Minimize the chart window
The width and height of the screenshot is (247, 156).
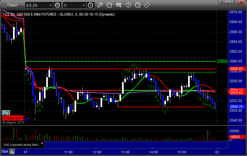point(228,2)
